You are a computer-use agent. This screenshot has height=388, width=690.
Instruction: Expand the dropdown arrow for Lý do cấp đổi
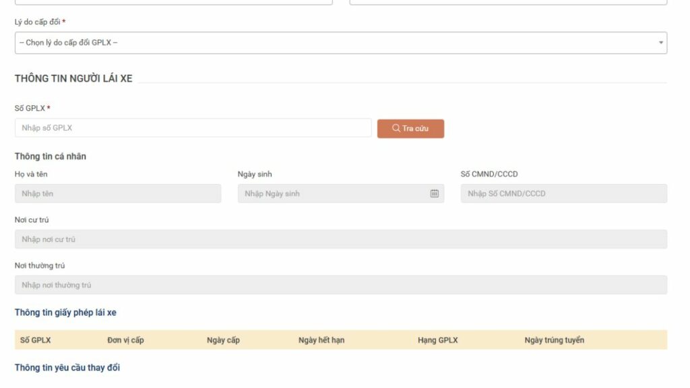click(x=660, y=43)
